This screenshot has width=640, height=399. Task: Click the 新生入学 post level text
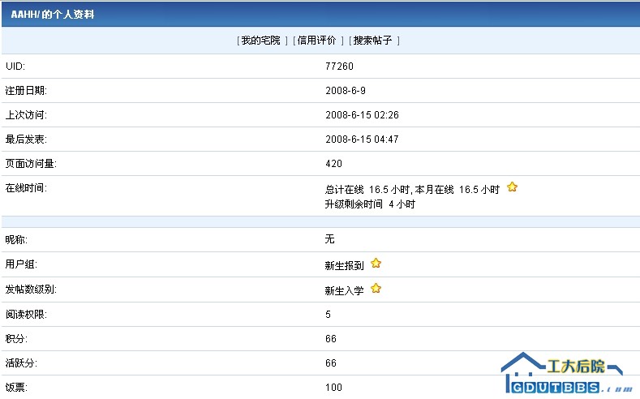344,290
